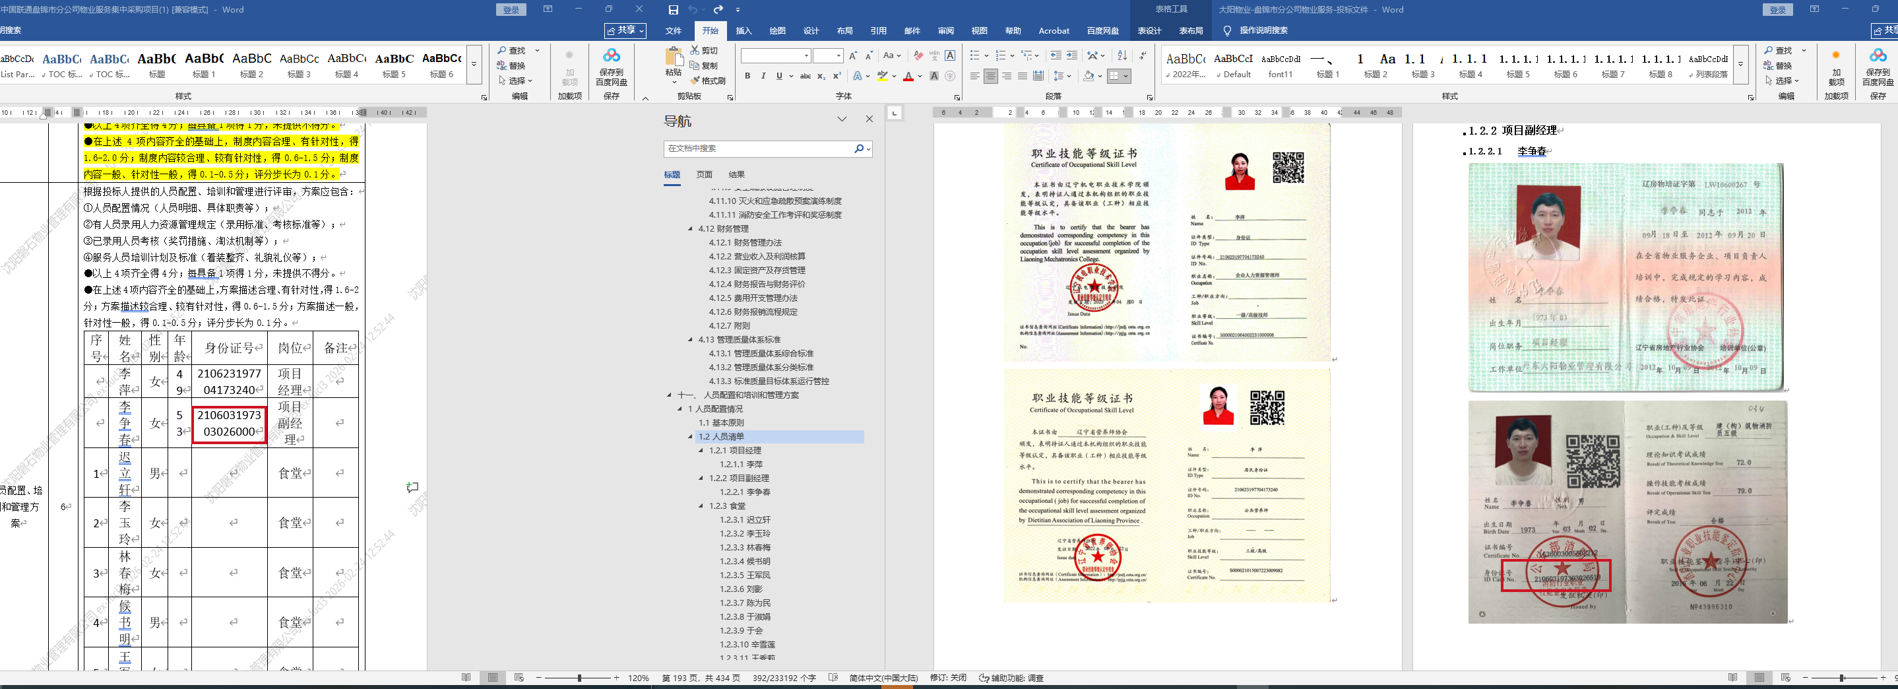Click the numbered list icon
Viewport: 1898px width, 689px height.
[1001, 55]
